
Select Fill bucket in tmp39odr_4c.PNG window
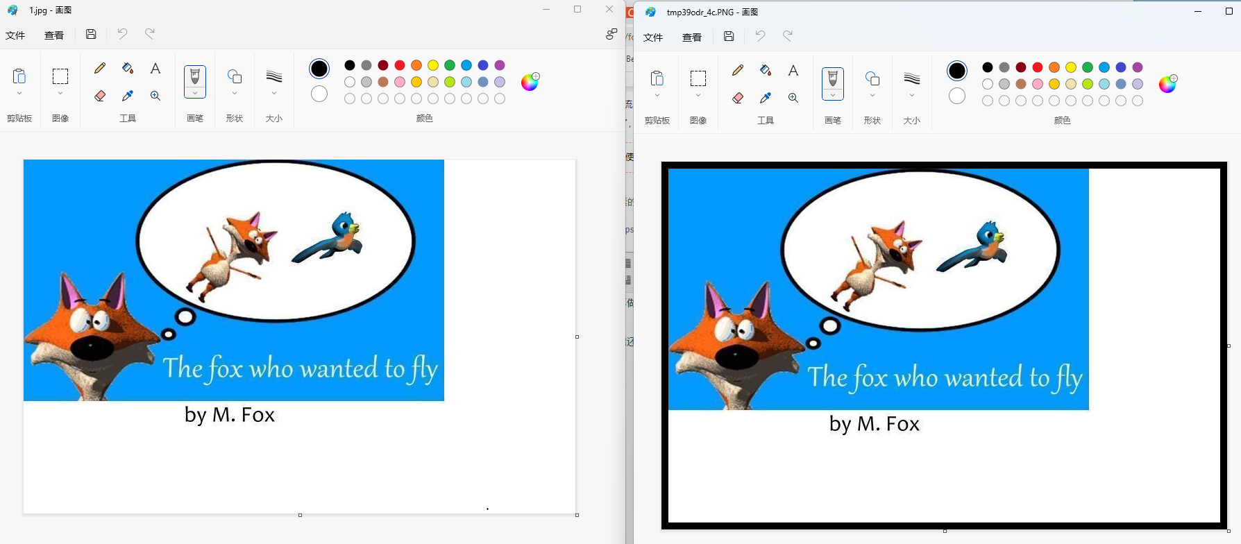[x=766, y=70]
